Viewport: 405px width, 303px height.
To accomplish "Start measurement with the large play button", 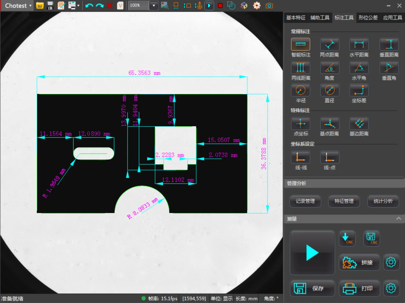I will pos(312,253).
